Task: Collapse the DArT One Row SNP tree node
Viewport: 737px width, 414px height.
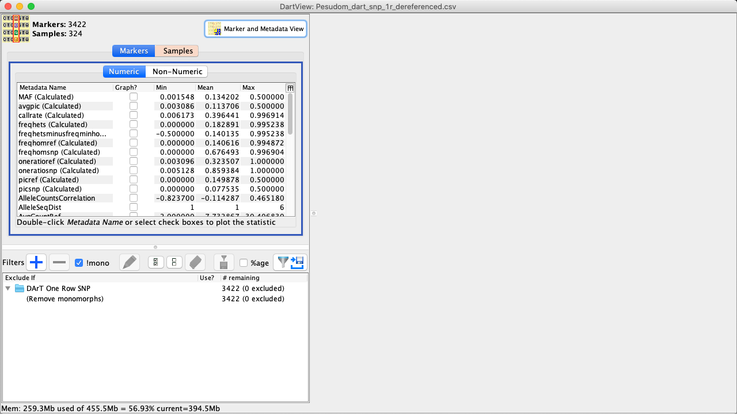Action: [8, 288]
